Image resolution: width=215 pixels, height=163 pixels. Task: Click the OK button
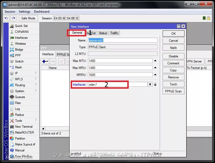coord(173,34)
